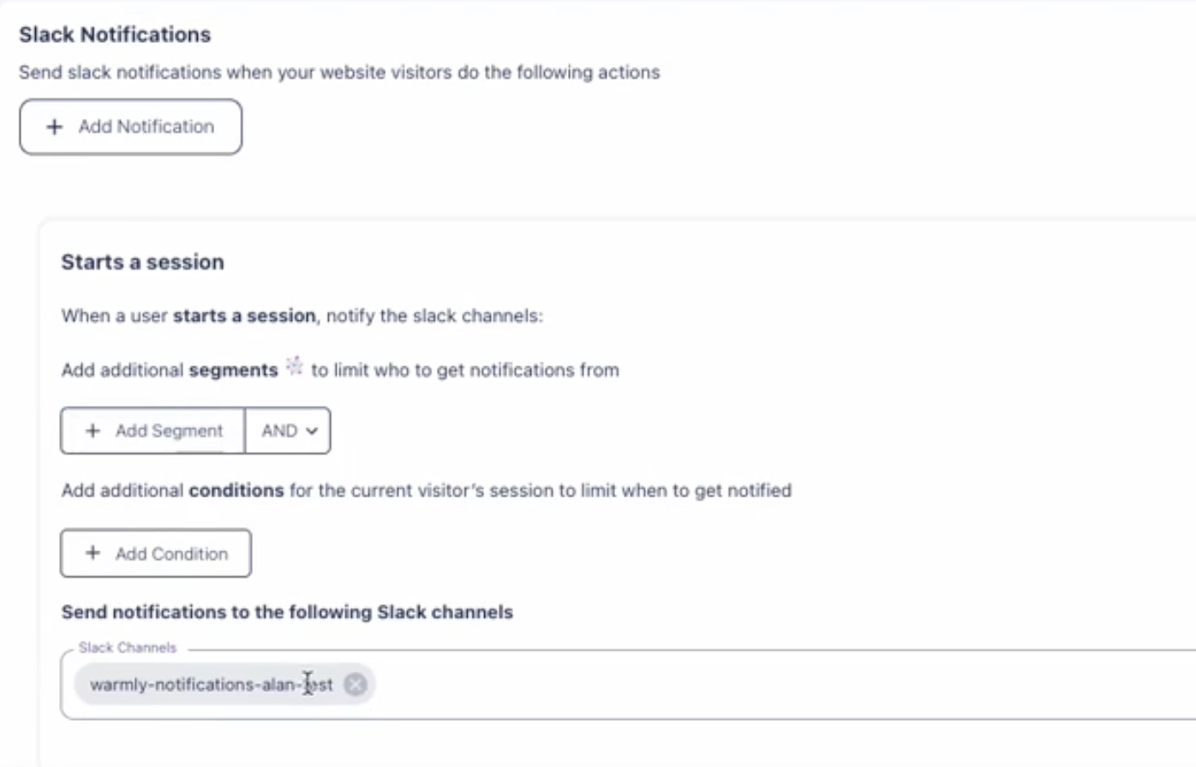Click the Add Segment button
This screenshot has height=767, width=1196.
[152, 431]
